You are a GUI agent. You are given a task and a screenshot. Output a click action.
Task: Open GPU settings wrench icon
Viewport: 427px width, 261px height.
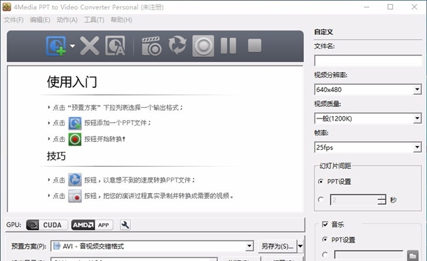point(125,225)
